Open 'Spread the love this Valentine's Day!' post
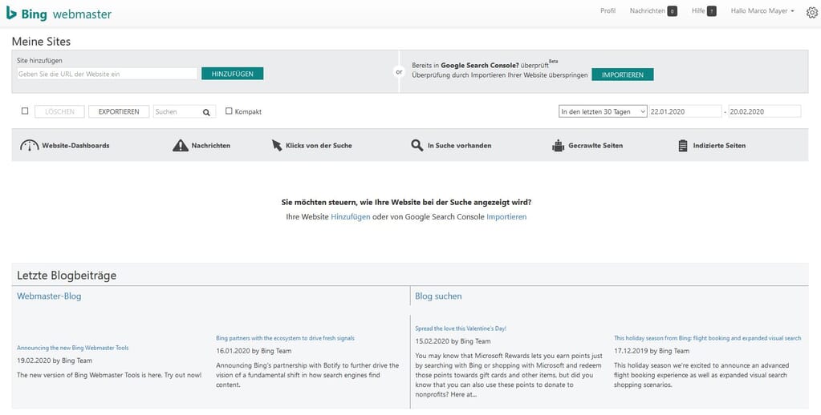Image resolution: width=821 pixels, height=415 pixels. point(461,328)
